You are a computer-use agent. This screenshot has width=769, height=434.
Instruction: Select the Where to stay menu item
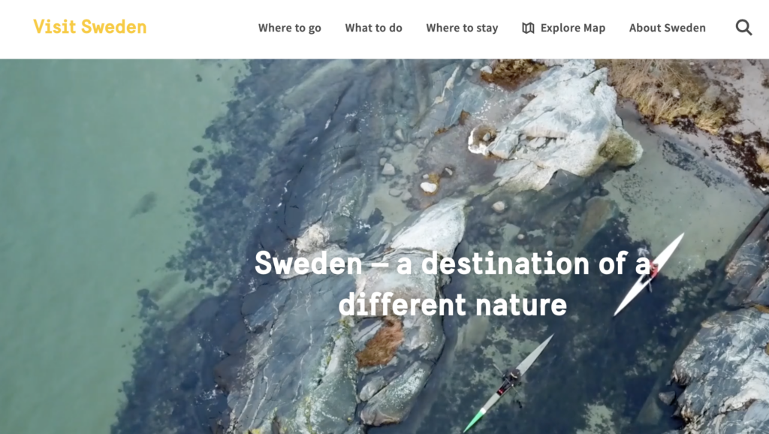[462, 28]
